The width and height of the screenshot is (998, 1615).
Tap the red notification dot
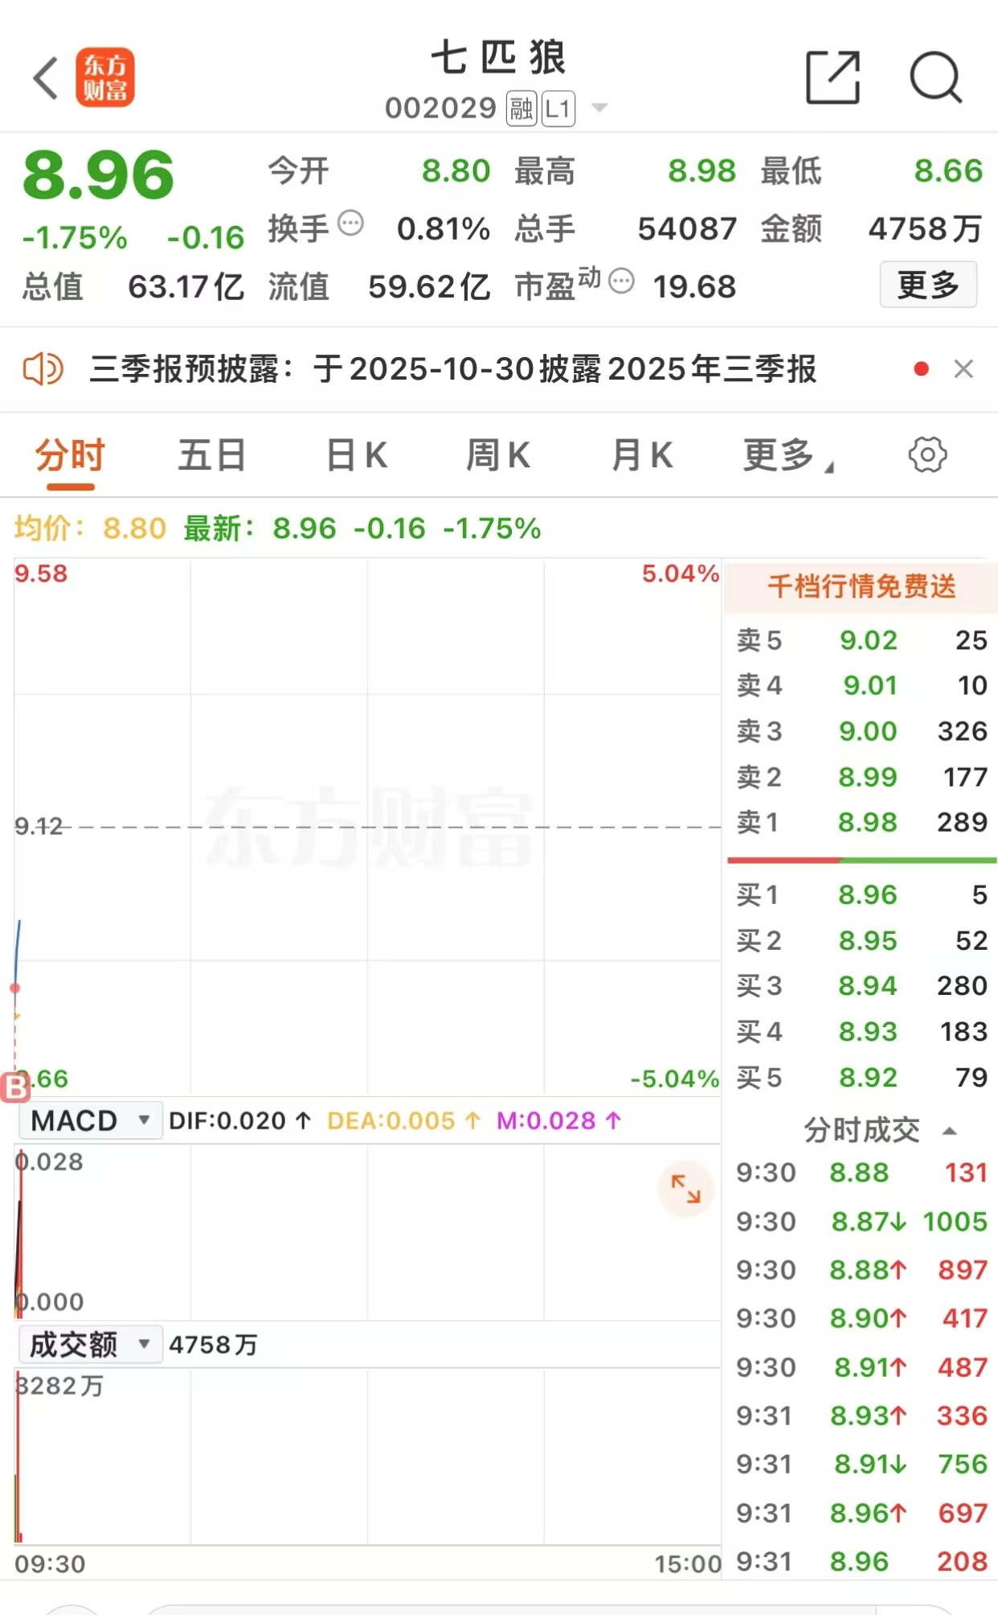pyautogui.click(x=922, y=368)
